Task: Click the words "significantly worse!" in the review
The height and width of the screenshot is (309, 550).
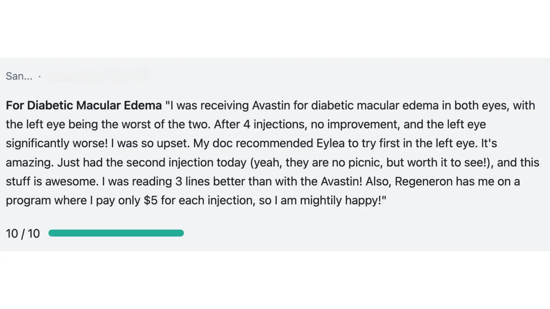Action: (x=57, y=143)
